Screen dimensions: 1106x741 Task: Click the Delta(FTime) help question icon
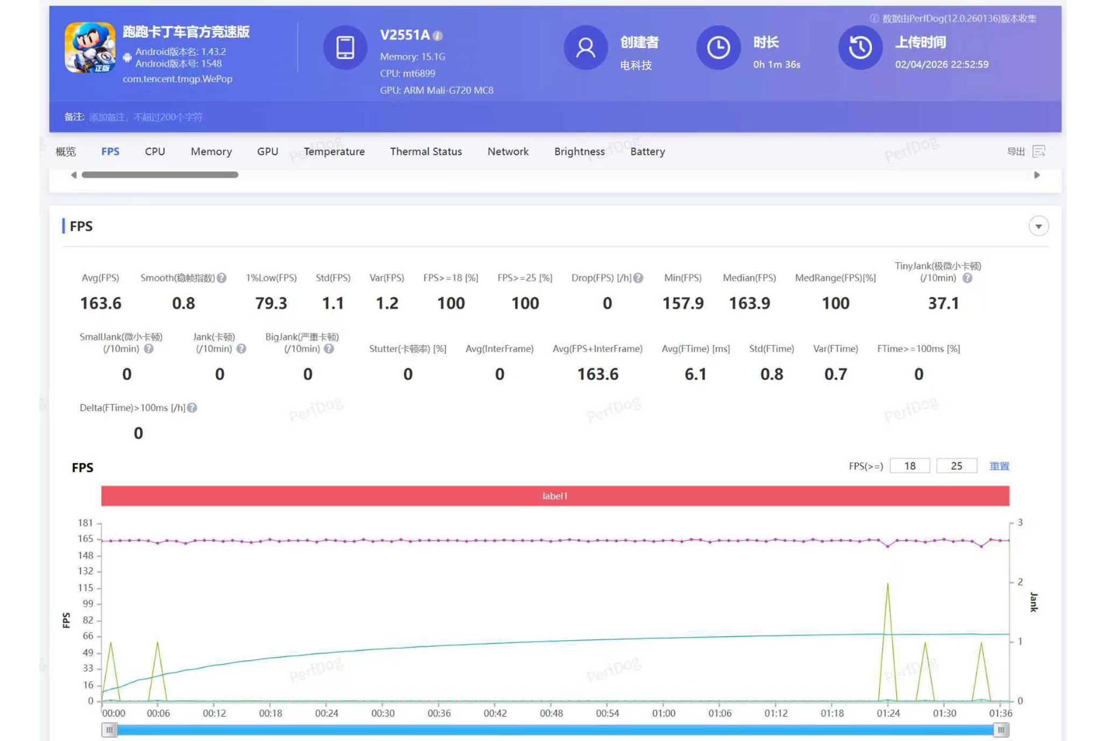click(192, 408)
